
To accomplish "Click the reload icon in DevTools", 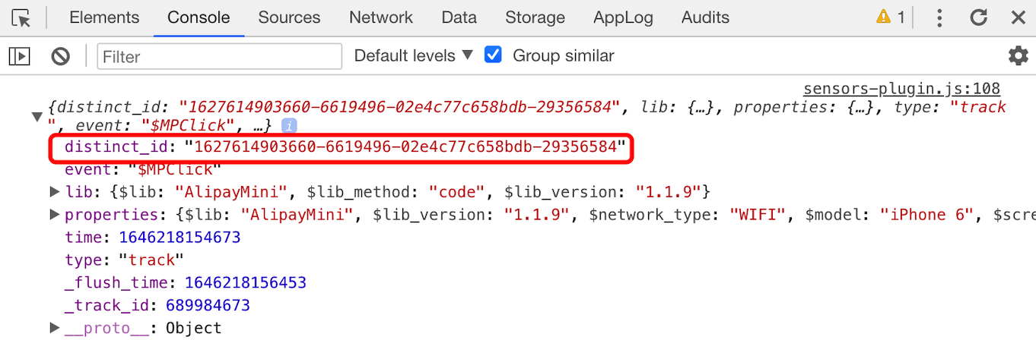I will pyautogui.click(x=979, y=17).
